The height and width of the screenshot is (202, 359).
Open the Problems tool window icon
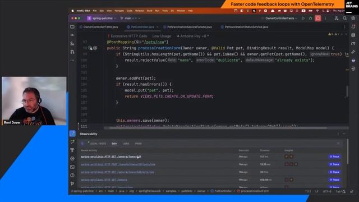point(72,176)
